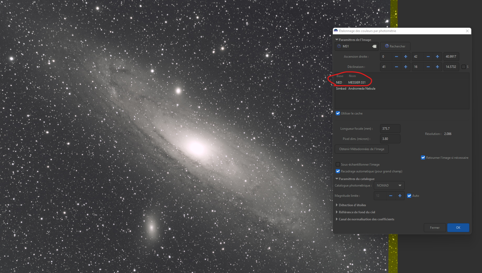Increase right ascension hours value
The image size is (482, 273).
point(406,57)
